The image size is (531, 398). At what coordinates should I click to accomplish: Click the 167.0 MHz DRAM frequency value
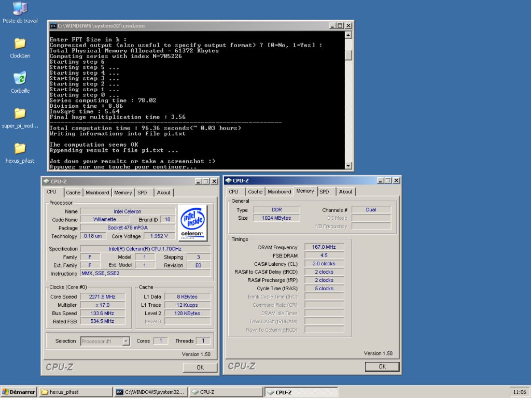click(x=324, y=247)
